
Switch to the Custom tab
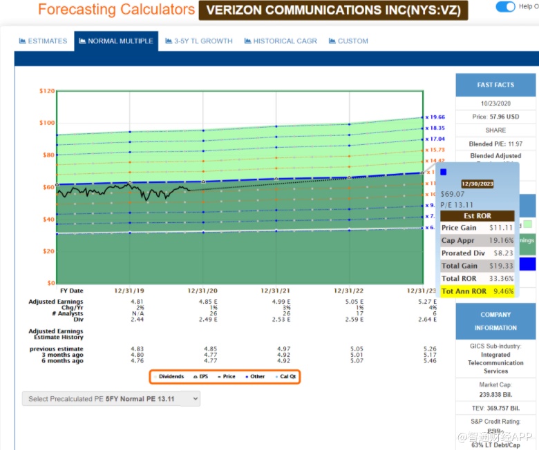click(348, 41)
